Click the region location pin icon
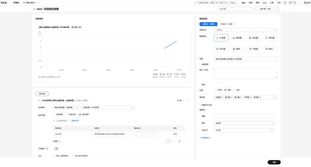Image resolution: width=311 pixels, height=167 pixels. tap(24, 3)
